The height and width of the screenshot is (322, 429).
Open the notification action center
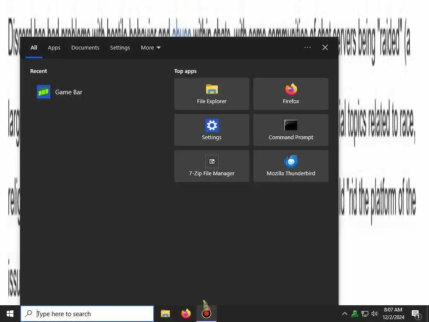(x=416, y=314)
